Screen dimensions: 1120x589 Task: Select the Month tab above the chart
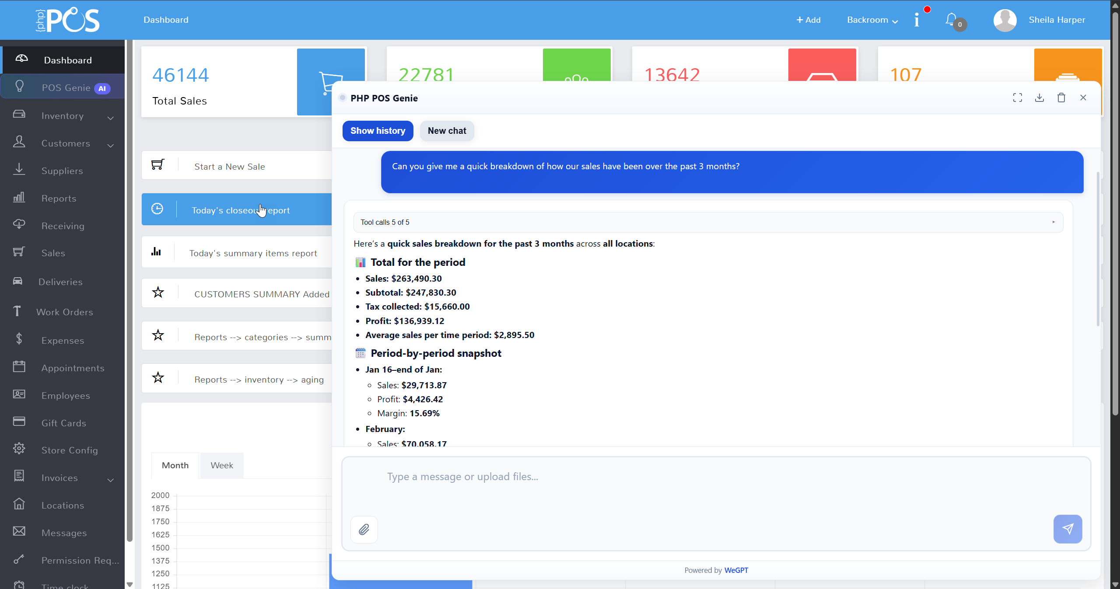click(175, 465)
